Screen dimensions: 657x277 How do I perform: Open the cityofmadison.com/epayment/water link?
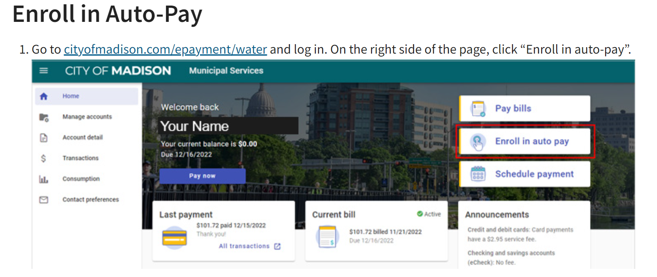[x=165, y=49]
